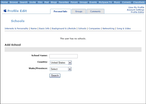Switch to the Personal Info tab
Viewport: 146px width, 104px height.
point(61,12)
